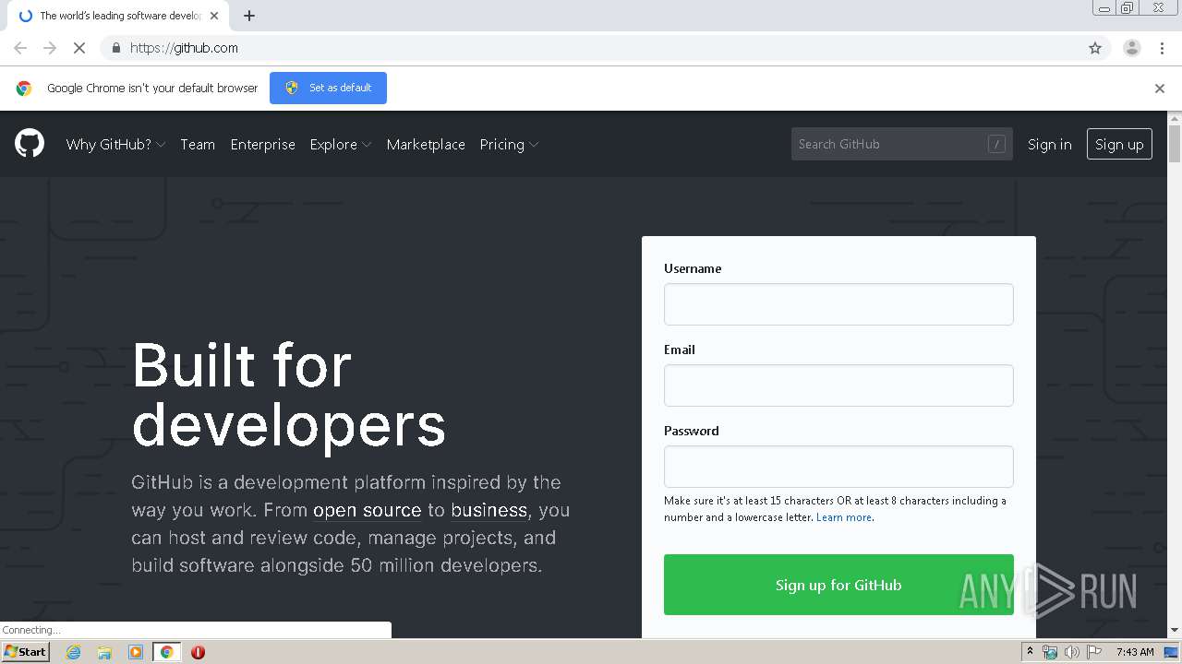This screenshot has height=664, width=1182.
Task: Bookmark this page with star icon
Action: (x=1095, y=48)
